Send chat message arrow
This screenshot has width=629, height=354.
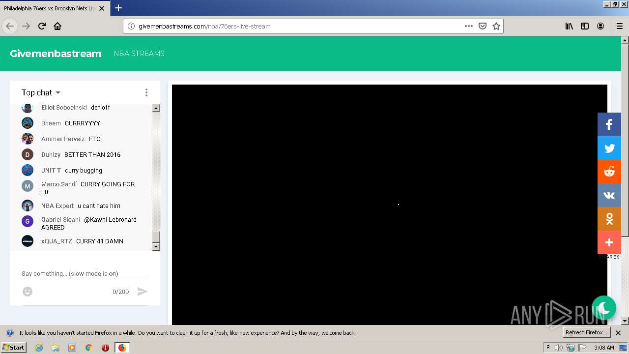coord(142,292)
